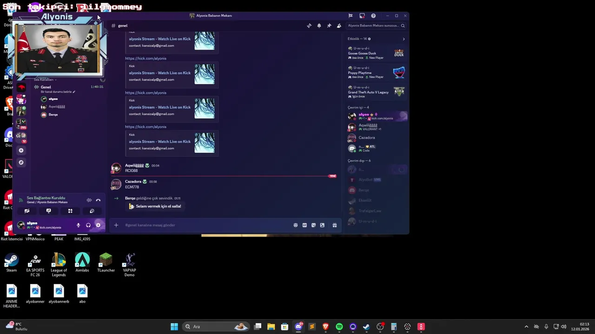Open File Explorer from taskbar
This screenshot has width=595, height=334.
point(271,327)
